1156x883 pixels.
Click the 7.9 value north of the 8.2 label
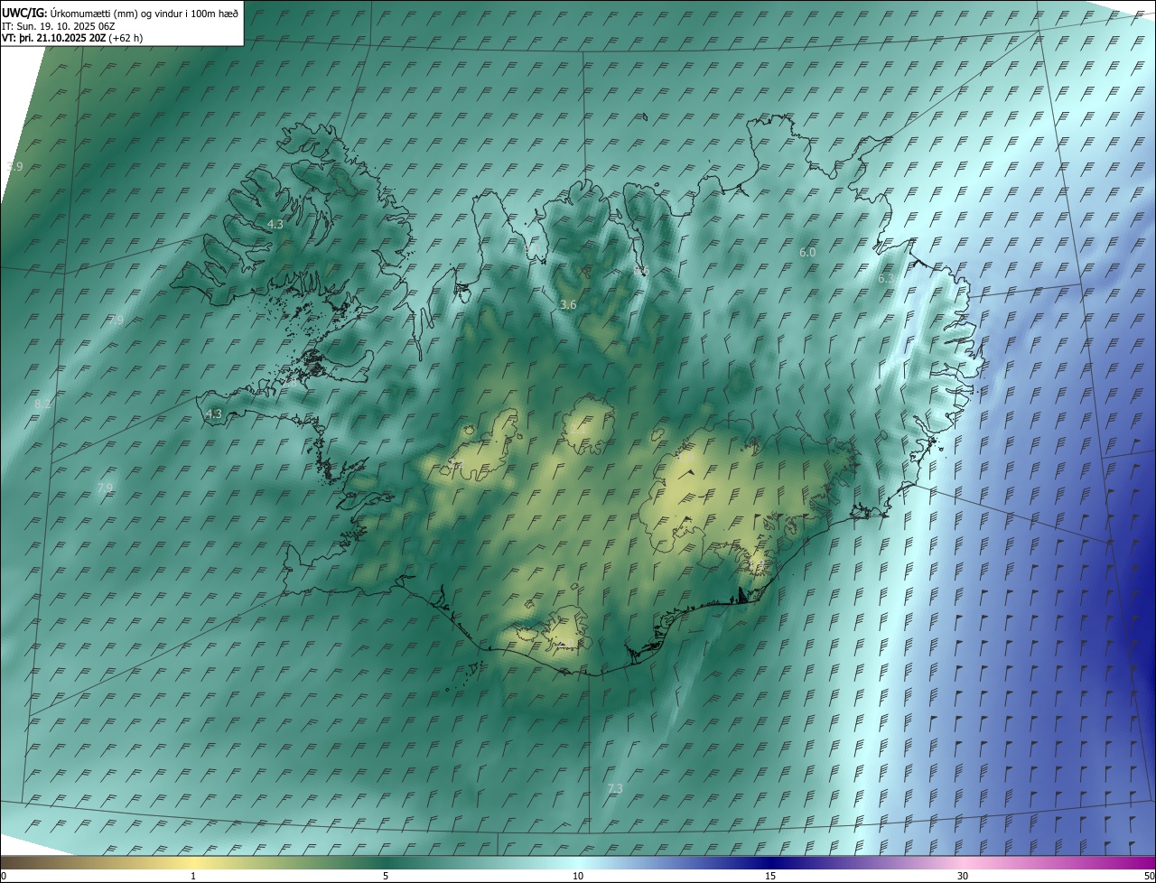(116, 320)
